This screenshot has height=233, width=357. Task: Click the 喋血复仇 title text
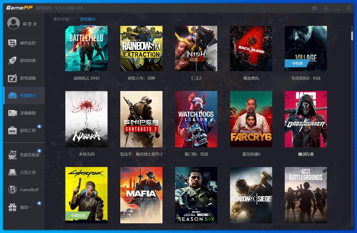[251, 78]
